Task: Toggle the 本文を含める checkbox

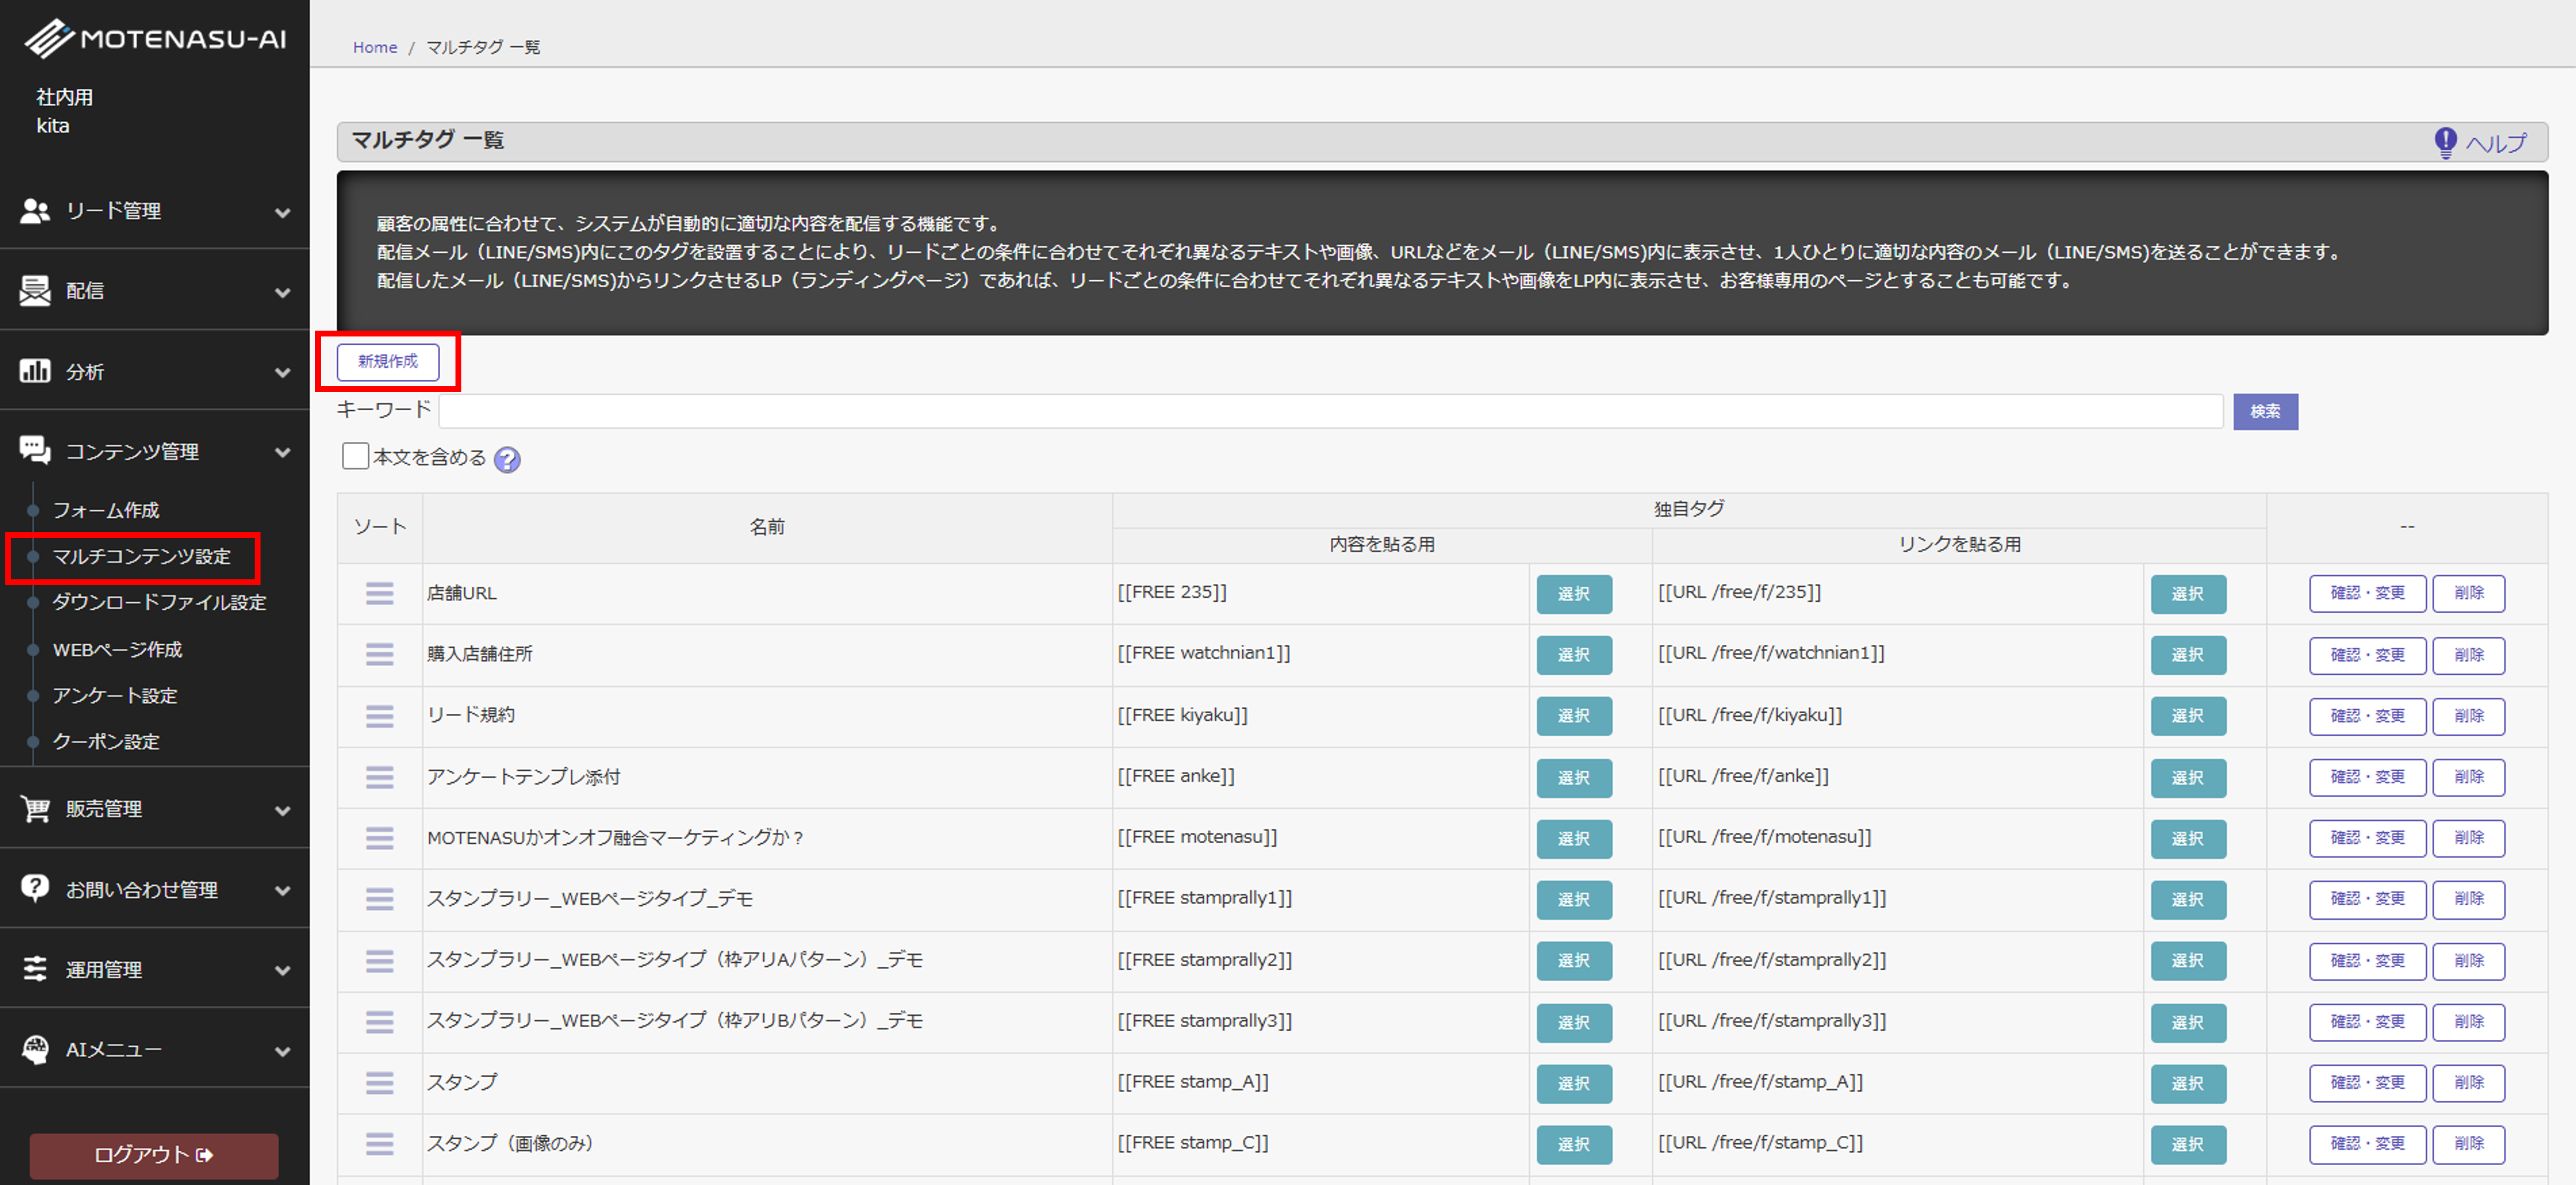Action: coord(355,456)
